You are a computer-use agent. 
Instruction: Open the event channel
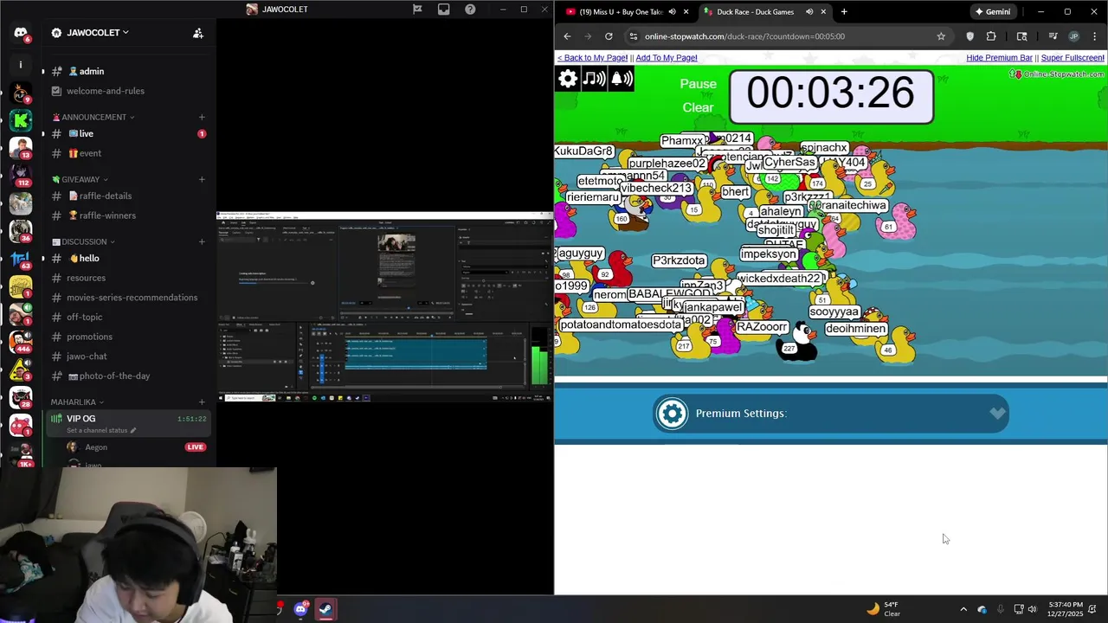(128, 153)
